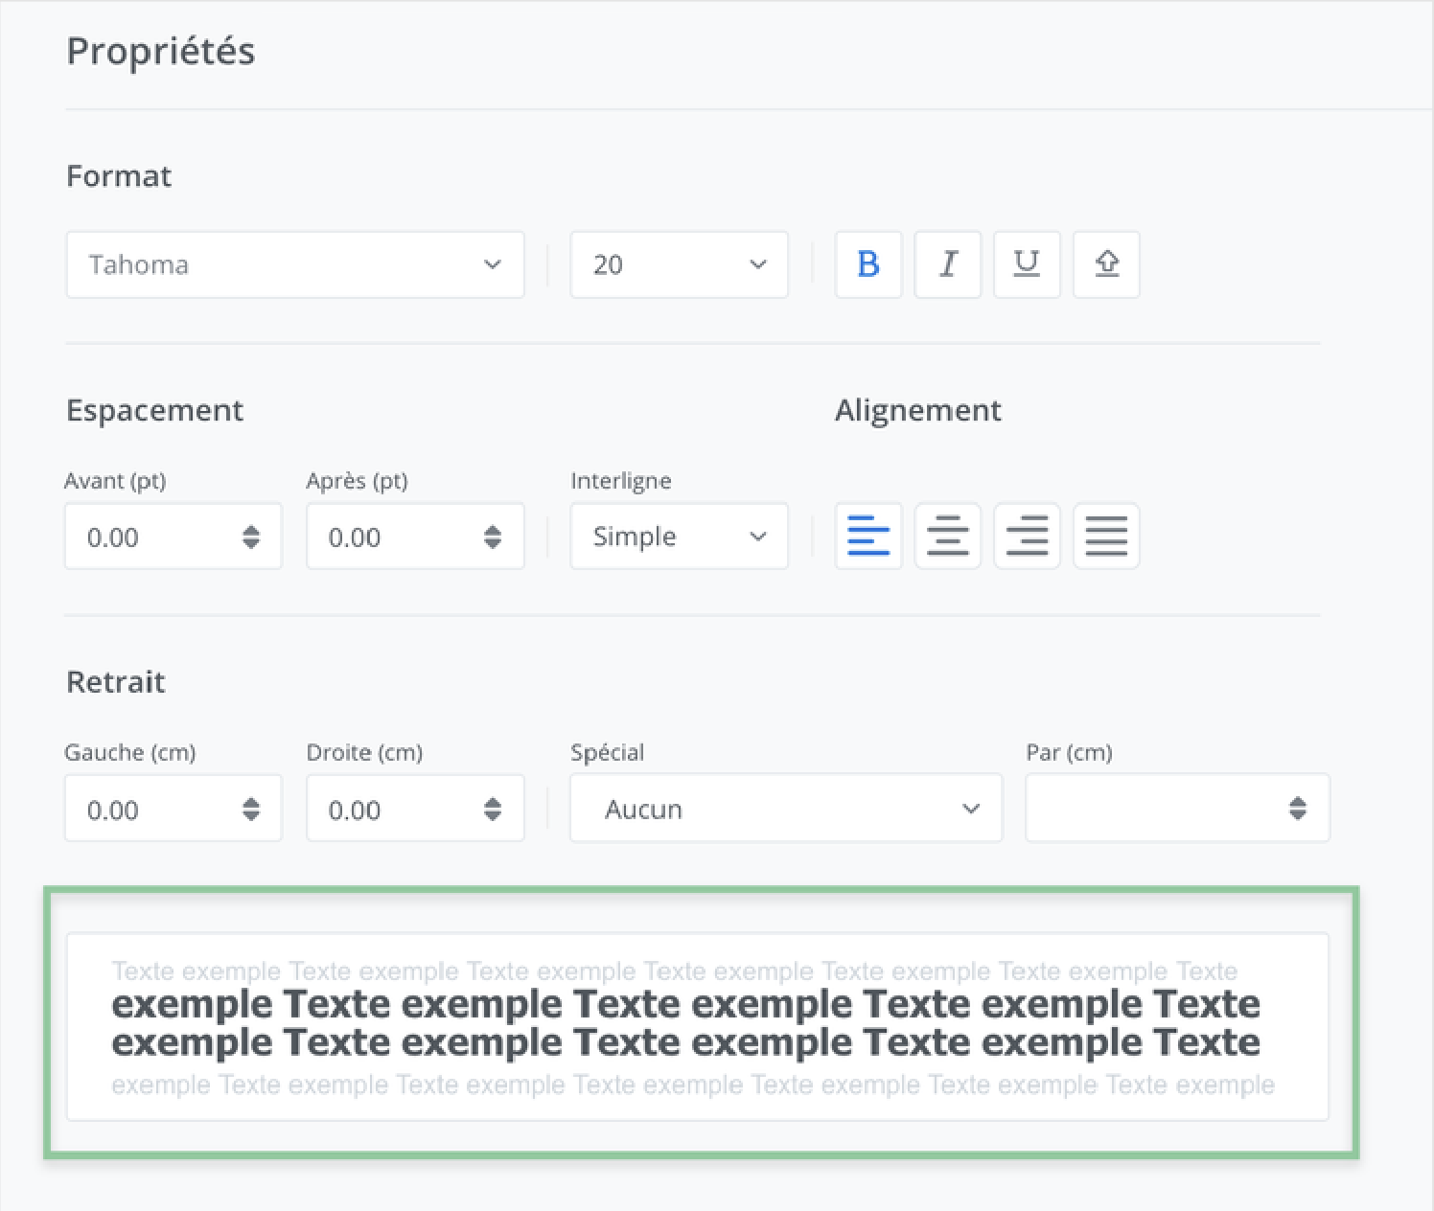Focus the Gauche (cm) value field
Image resolution: width=1434 pixels, height=1211 pixels.
[144, 810]
